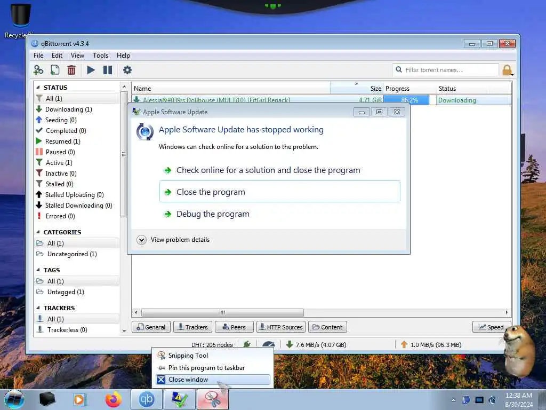Sort by the Size column header

357,89
